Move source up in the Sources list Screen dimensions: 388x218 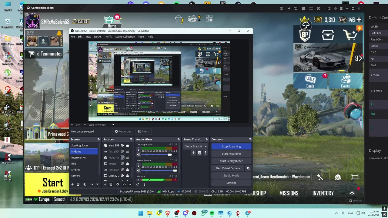point(124,184)
